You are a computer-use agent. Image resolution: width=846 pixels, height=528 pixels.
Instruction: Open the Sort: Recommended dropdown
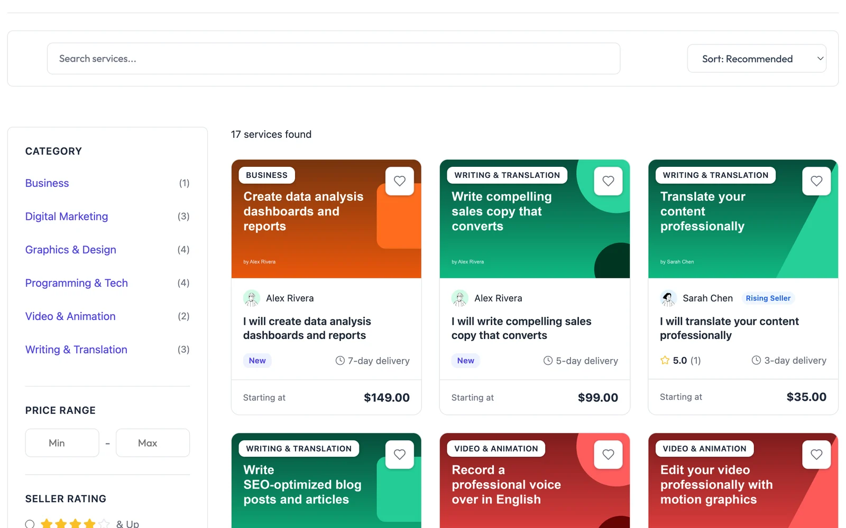coord(757,59)
